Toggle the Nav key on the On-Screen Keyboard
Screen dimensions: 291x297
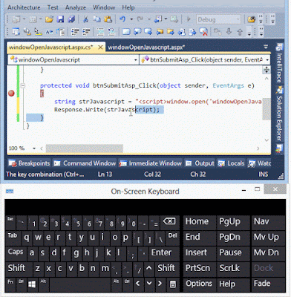click(261, 222)
